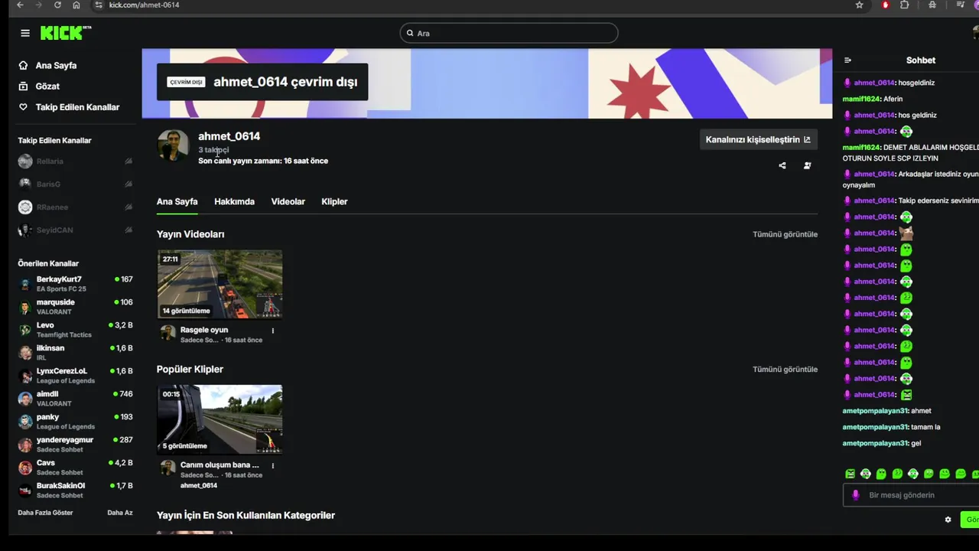Open options menu for Canım oluşum clip
Viewport: 979px width, 551px height.
click(272, 465)
